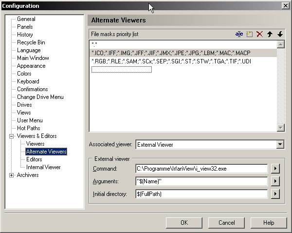Select the *.RGB;*.RLE mask row
292x233 pixels.
click(x=183, y=61)
